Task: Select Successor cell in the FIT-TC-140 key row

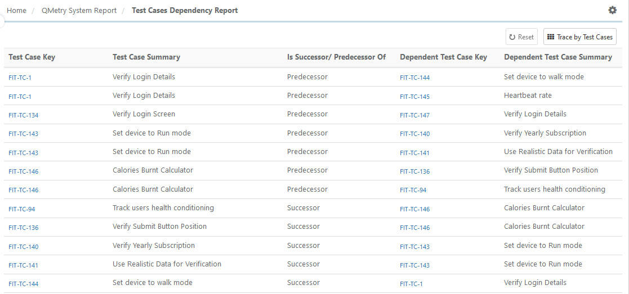Action: point(304,246)
